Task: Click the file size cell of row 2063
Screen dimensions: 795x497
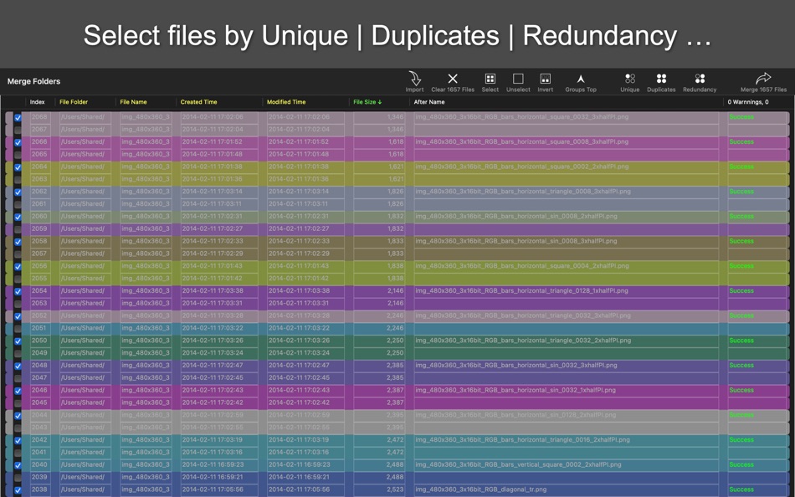Action: click(x=379, y=179)
